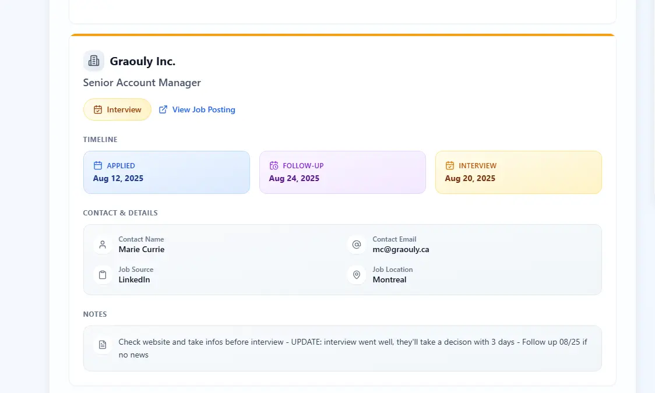Click the Job Location field label
The image size is (655, 393).
393,270
